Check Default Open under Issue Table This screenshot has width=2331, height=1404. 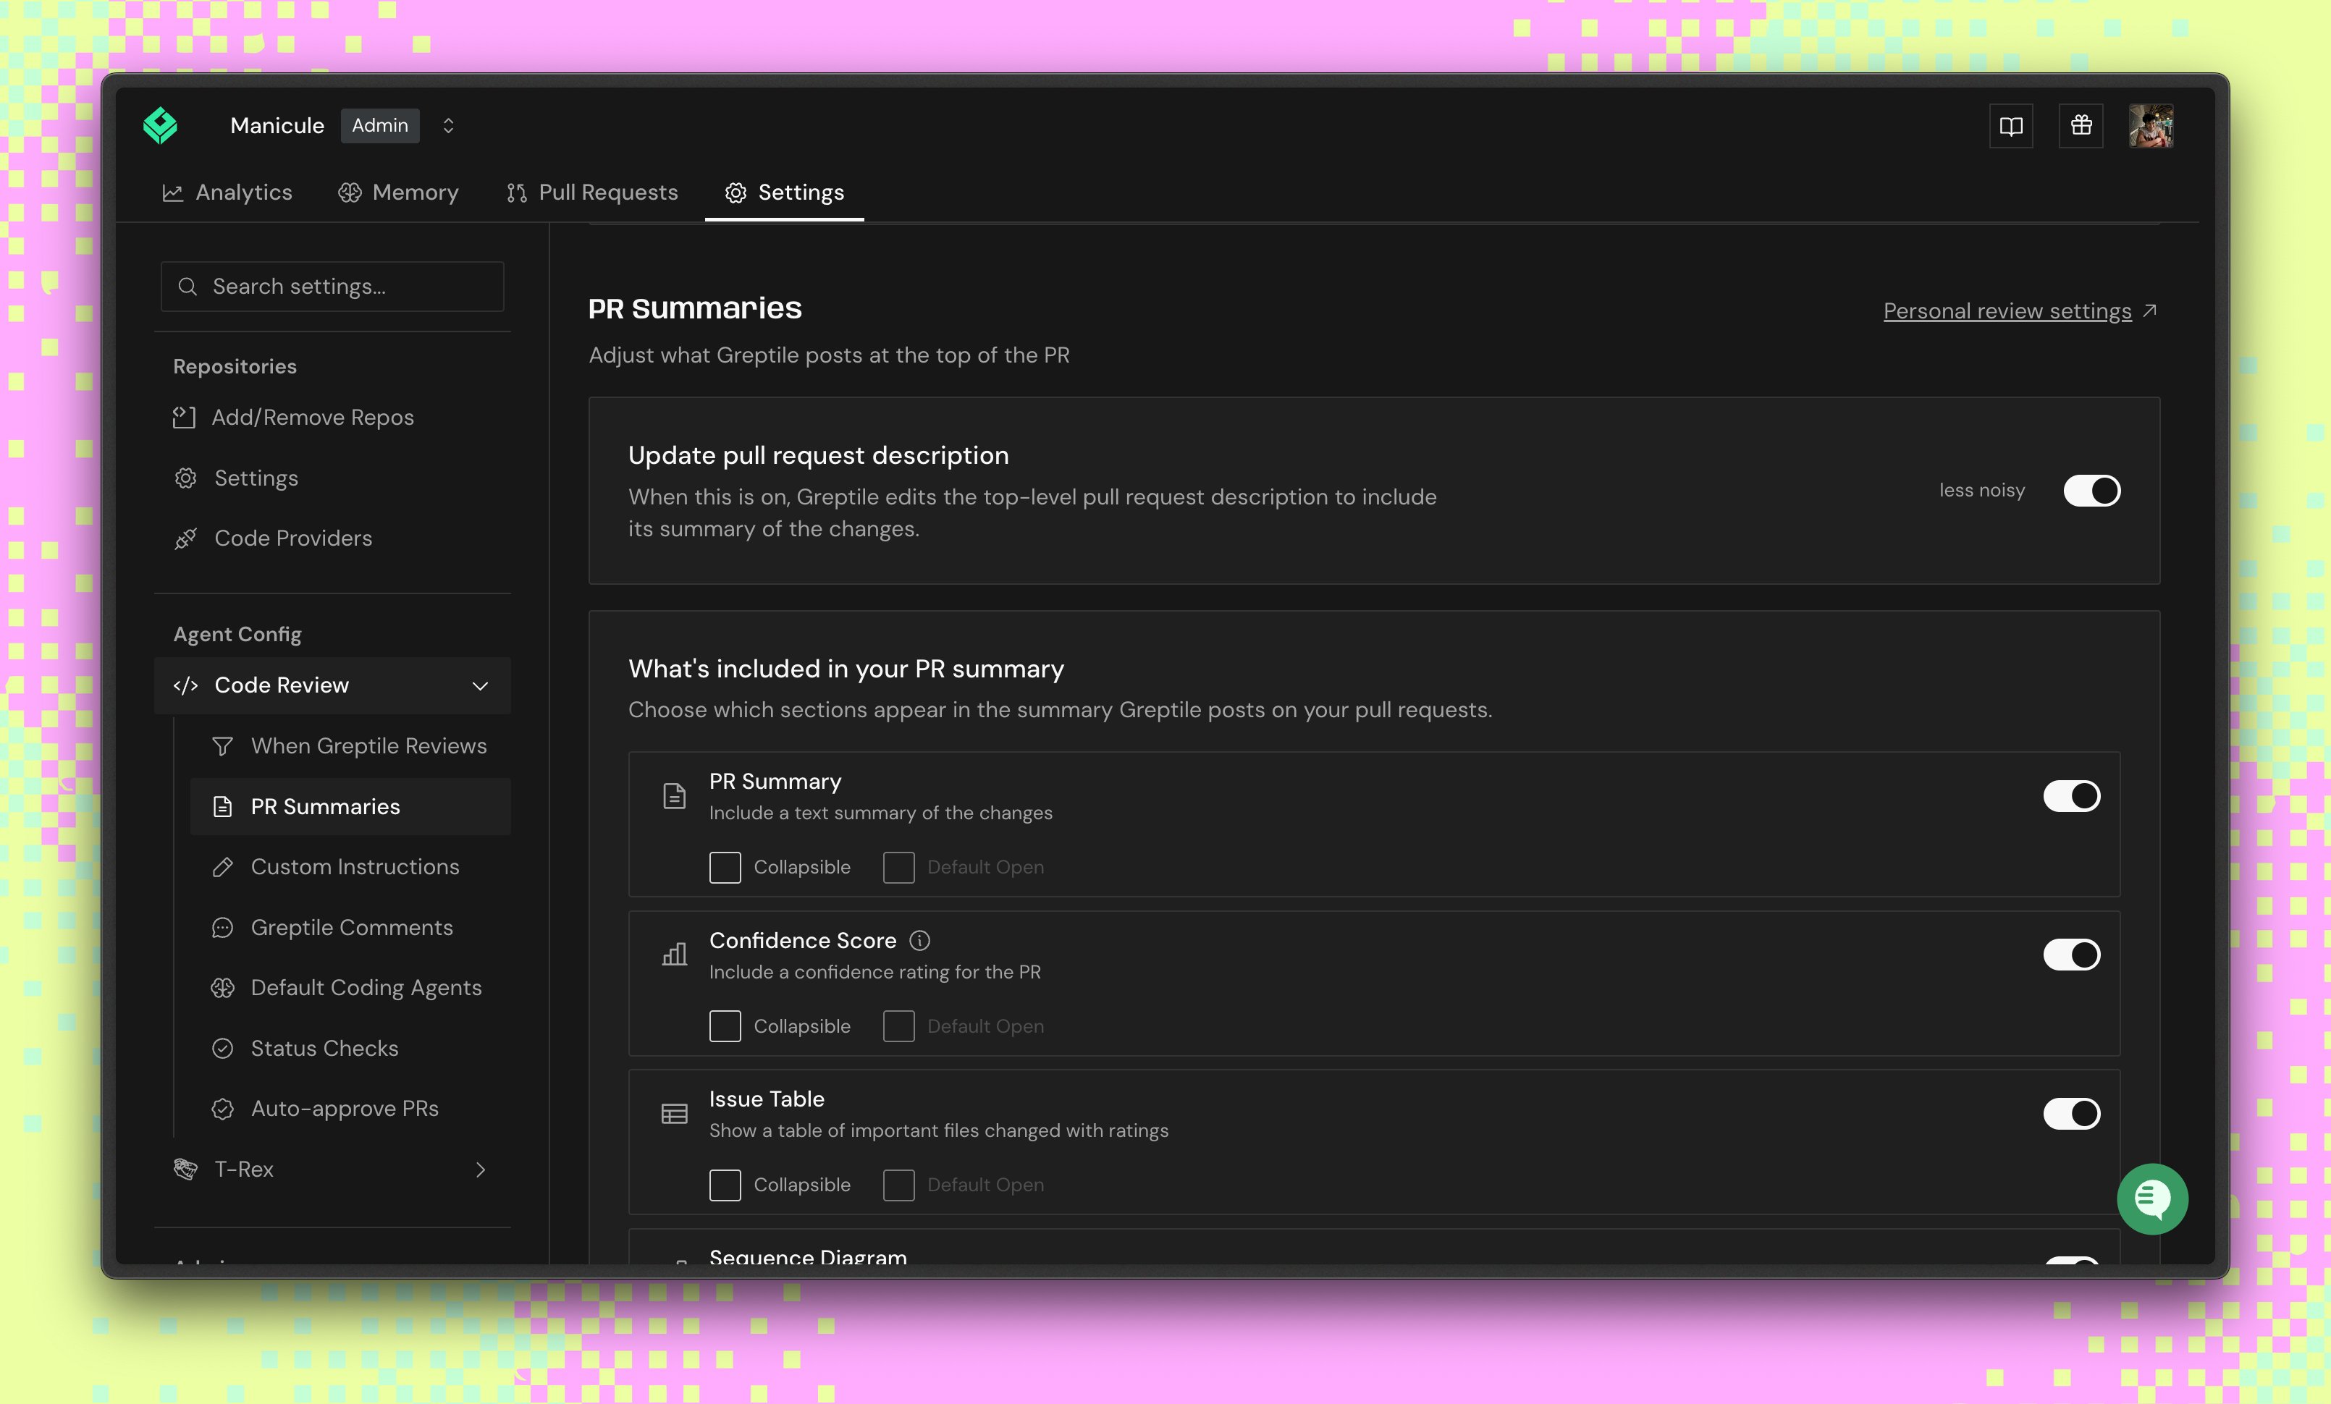[x=898, y=1185]
